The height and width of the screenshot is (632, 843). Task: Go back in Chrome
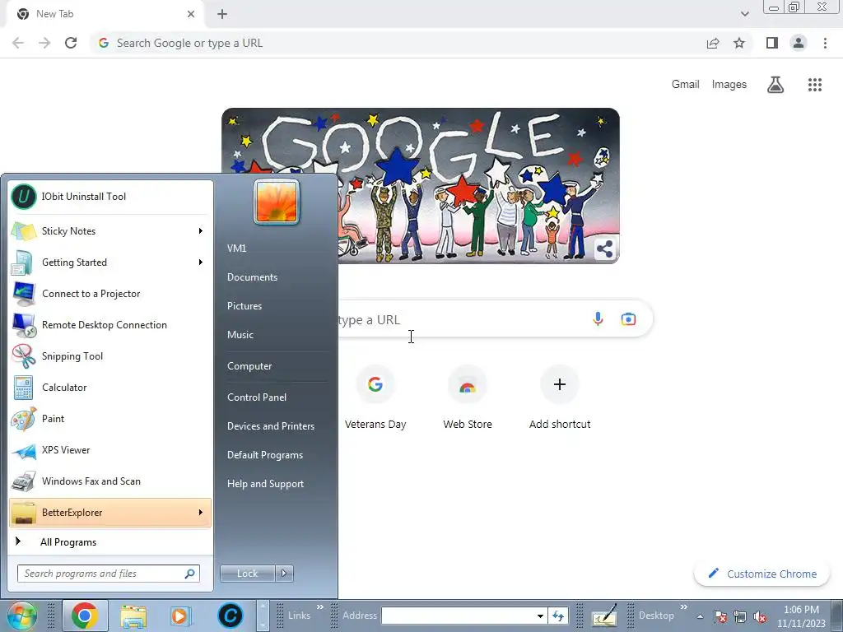tap(18, 43)
